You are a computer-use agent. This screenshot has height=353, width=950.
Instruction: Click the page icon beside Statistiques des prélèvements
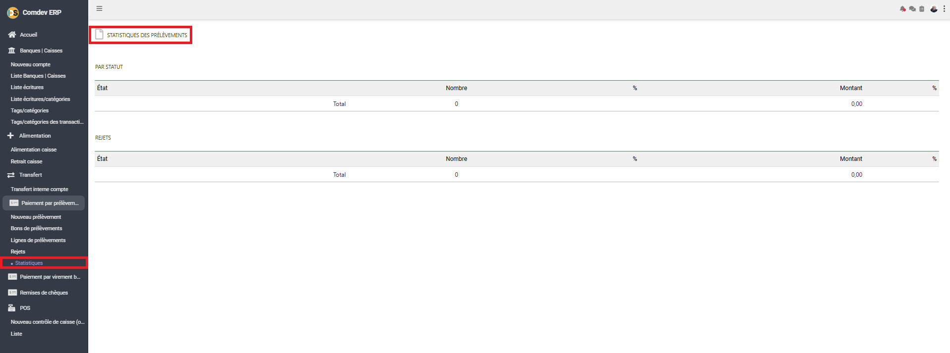100,34
